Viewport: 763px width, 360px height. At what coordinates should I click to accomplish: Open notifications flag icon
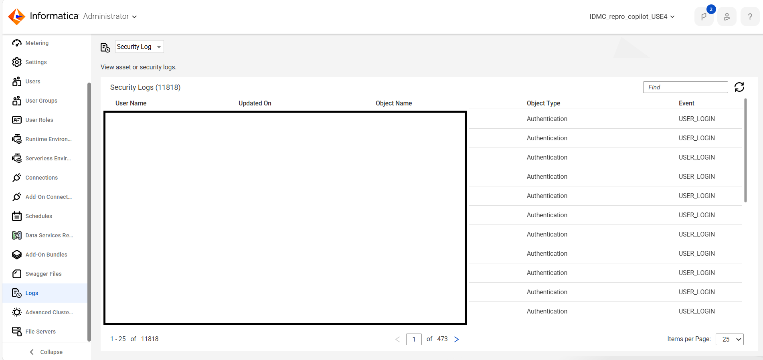click(x=704, y=16)
